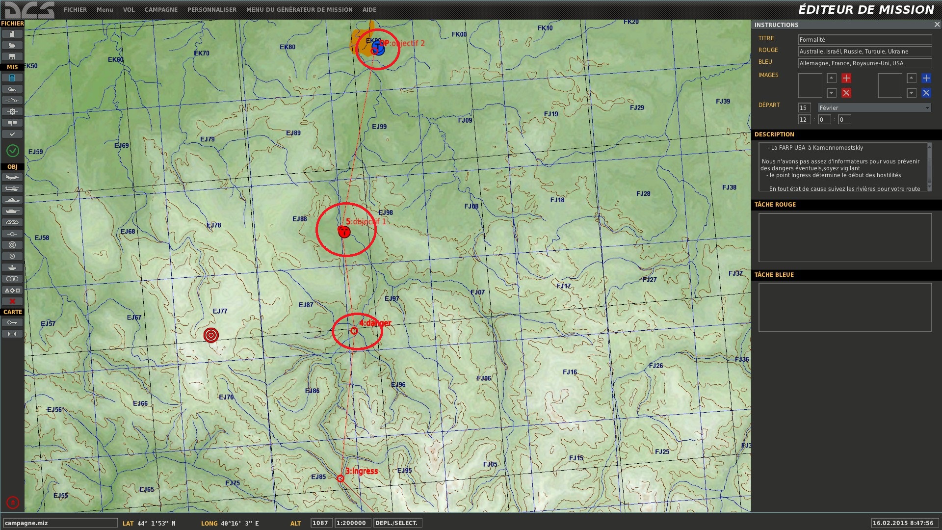942x530 pixels.
Task: Select the static object bridge tool
Action: [12, 222]
